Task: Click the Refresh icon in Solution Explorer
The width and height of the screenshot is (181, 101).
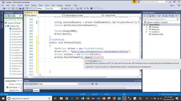Action: (167, 16)
